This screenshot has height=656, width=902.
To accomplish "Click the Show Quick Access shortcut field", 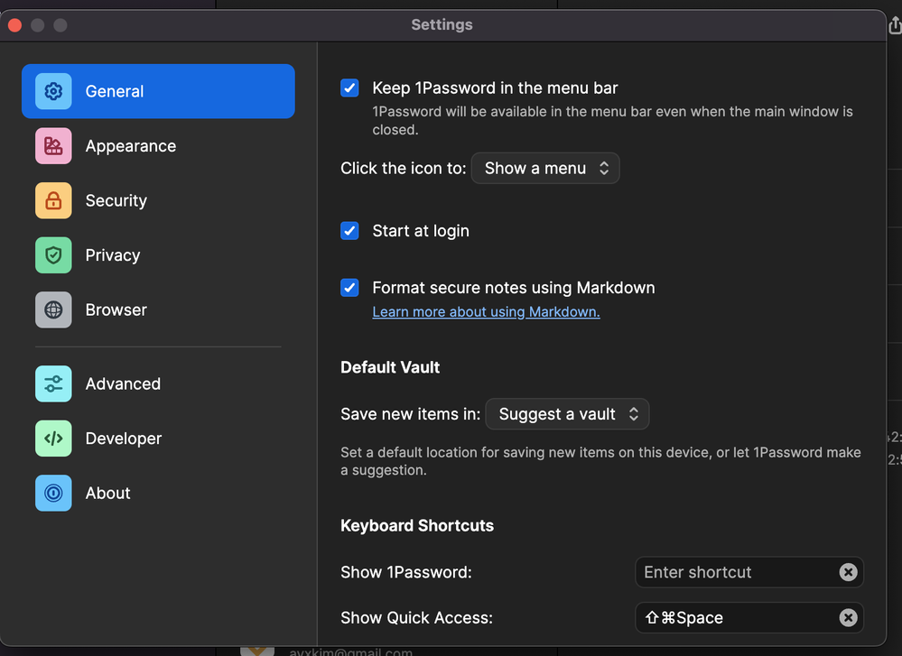I will pyautogui.click(x=733, y=618).
